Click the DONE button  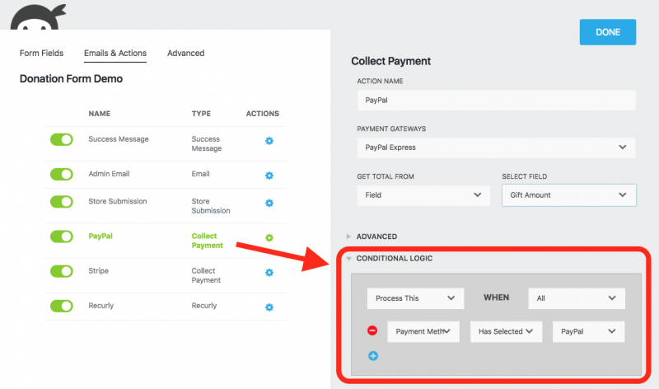click(608, 32)
